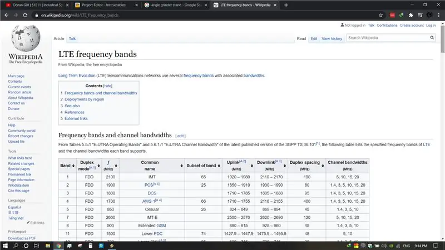Click the Chrome icon in the taskbar
The height and width of the screenshot is (250, 445).
coord(58,246)
